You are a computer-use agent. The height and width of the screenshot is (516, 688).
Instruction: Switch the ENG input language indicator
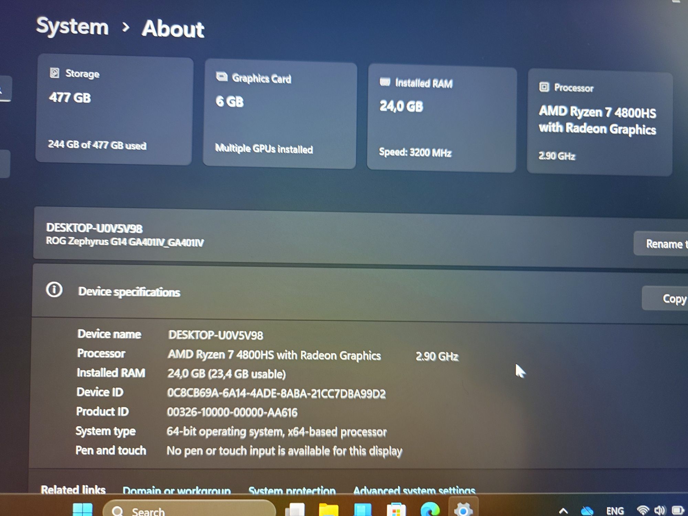[x=615, y=511]
